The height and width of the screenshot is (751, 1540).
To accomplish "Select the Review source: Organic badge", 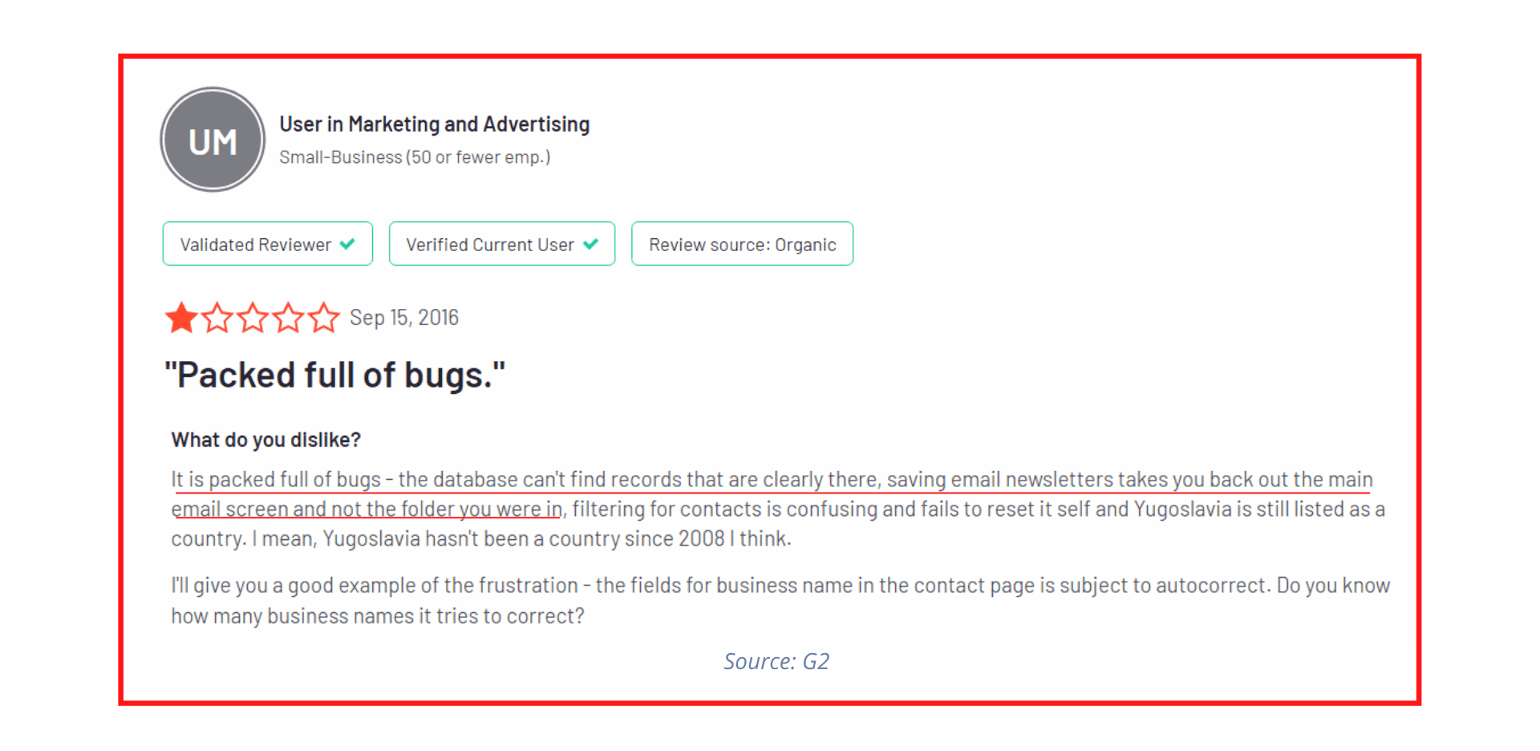I will pyautogui.click(x=743, y=244).
